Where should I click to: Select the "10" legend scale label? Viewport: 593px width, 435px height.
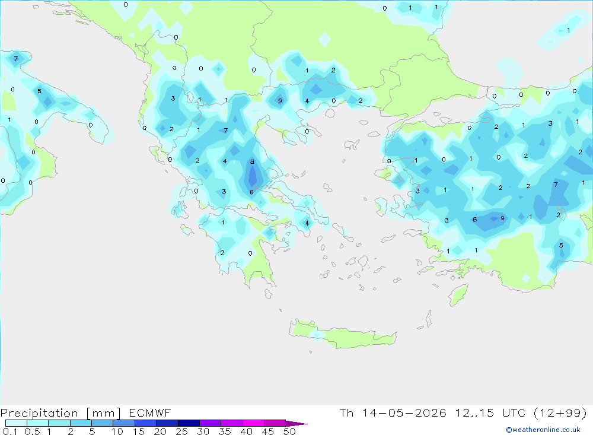click(117, 431)
